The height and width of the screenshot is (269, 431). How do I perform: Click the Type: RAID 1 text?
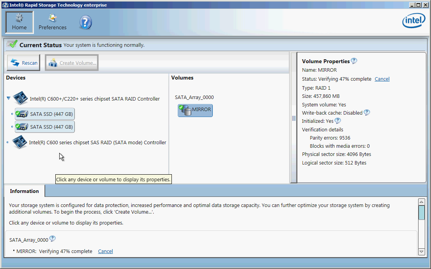(316, 88)
